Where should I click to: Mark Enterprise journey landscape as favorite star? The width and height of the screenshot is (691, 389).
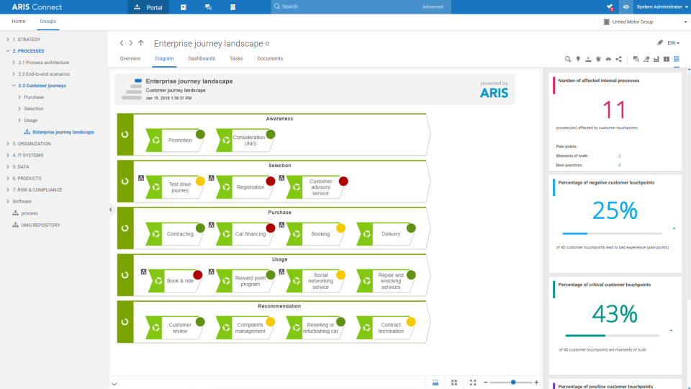point(268,44)
